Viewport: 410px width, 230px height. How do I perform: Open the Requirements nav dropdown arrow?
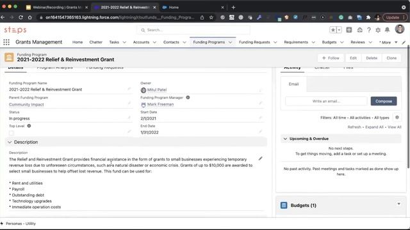point(313,42)
